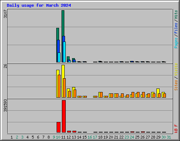Click day label 24 on the x-axis

tap(132, 137)
